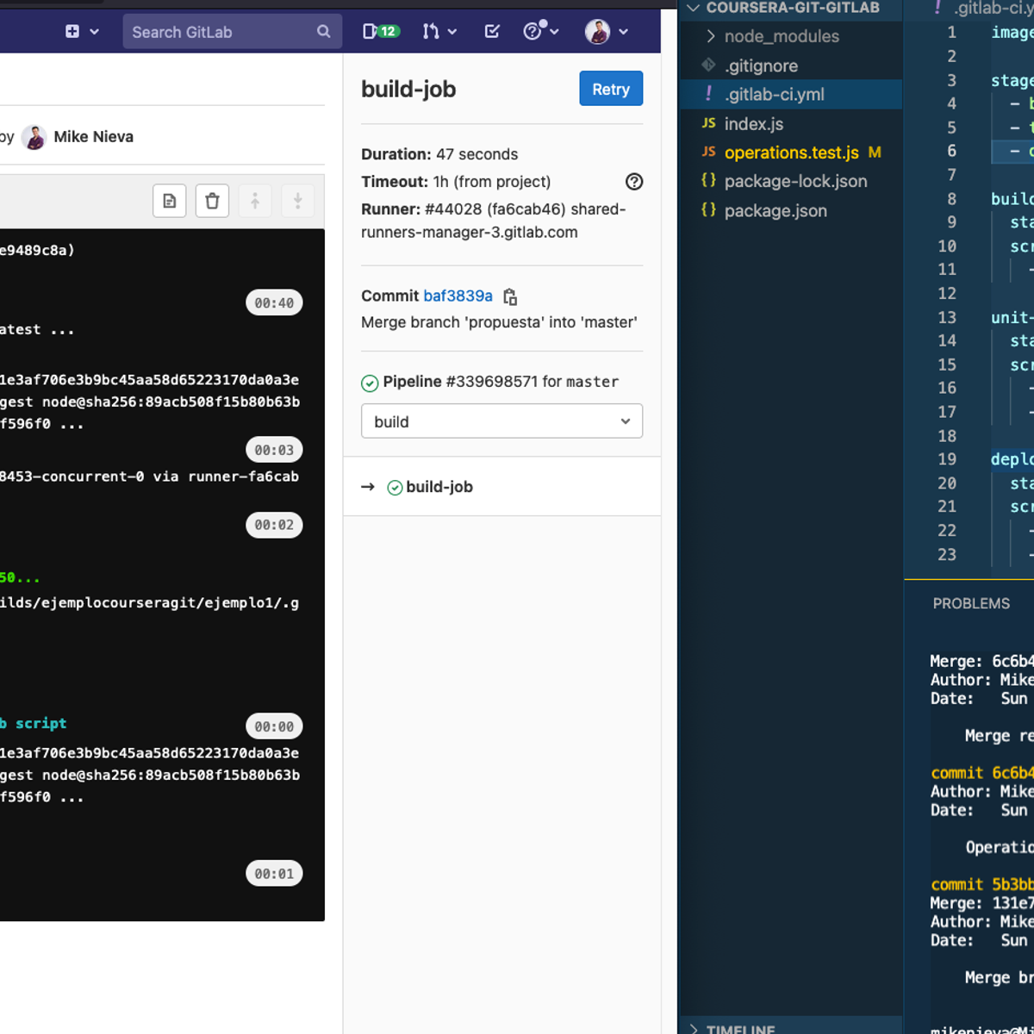This screenshot has height=1034, width=1034.
Task: Click line number 6 in editor gutter
Action: (951, 151)
